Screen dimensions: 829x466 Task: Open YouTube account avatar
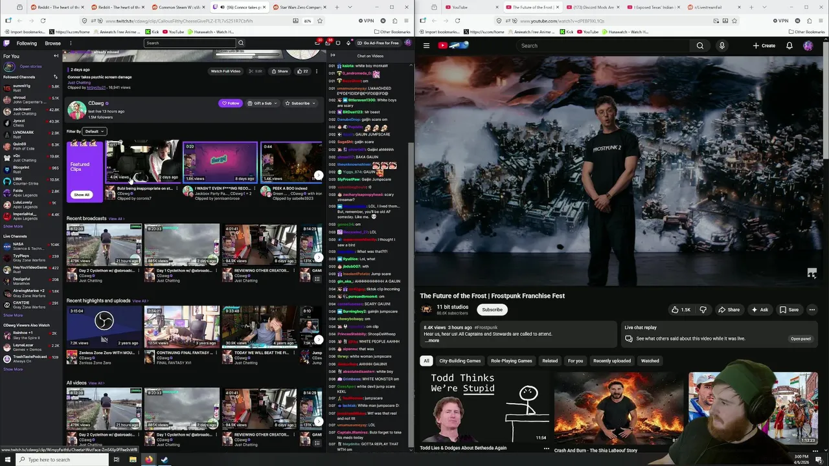click(x=808, y=46)
